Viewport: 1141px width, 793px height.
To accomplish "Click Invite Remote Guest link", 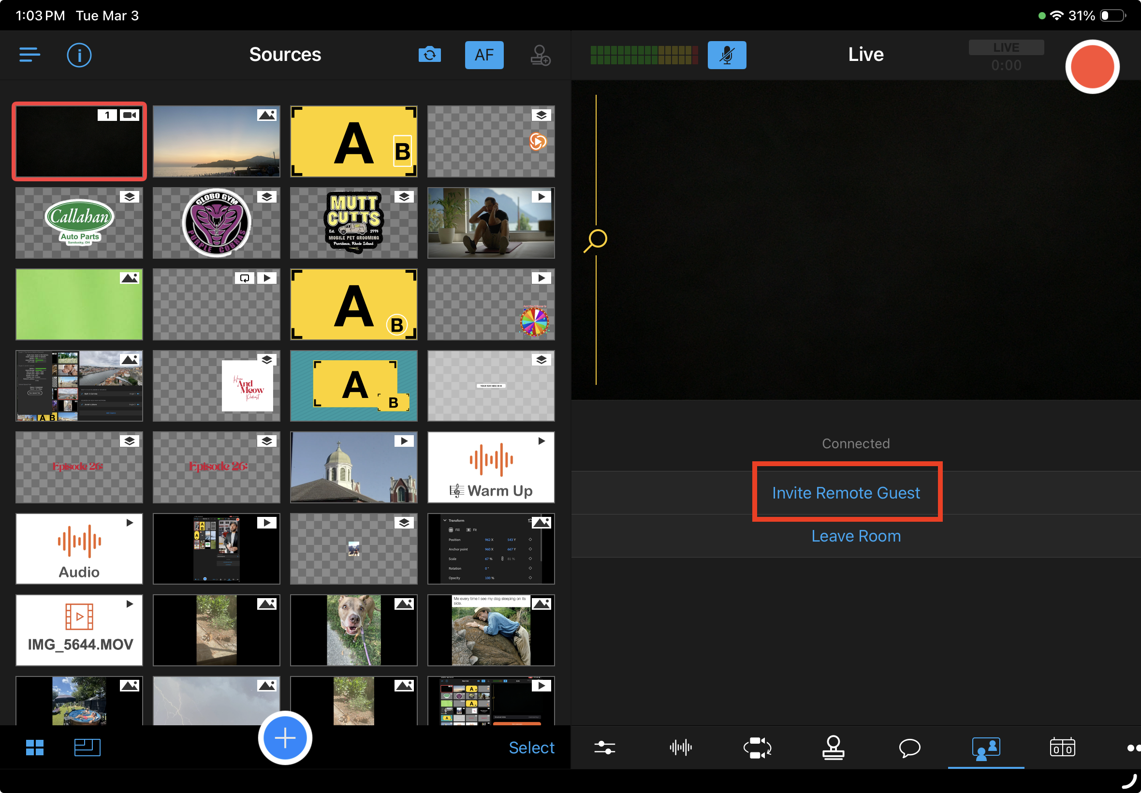I will pos(846,492).
